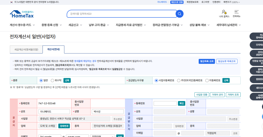
Task: Click the 거래처 조회 button
Action: 233,95
